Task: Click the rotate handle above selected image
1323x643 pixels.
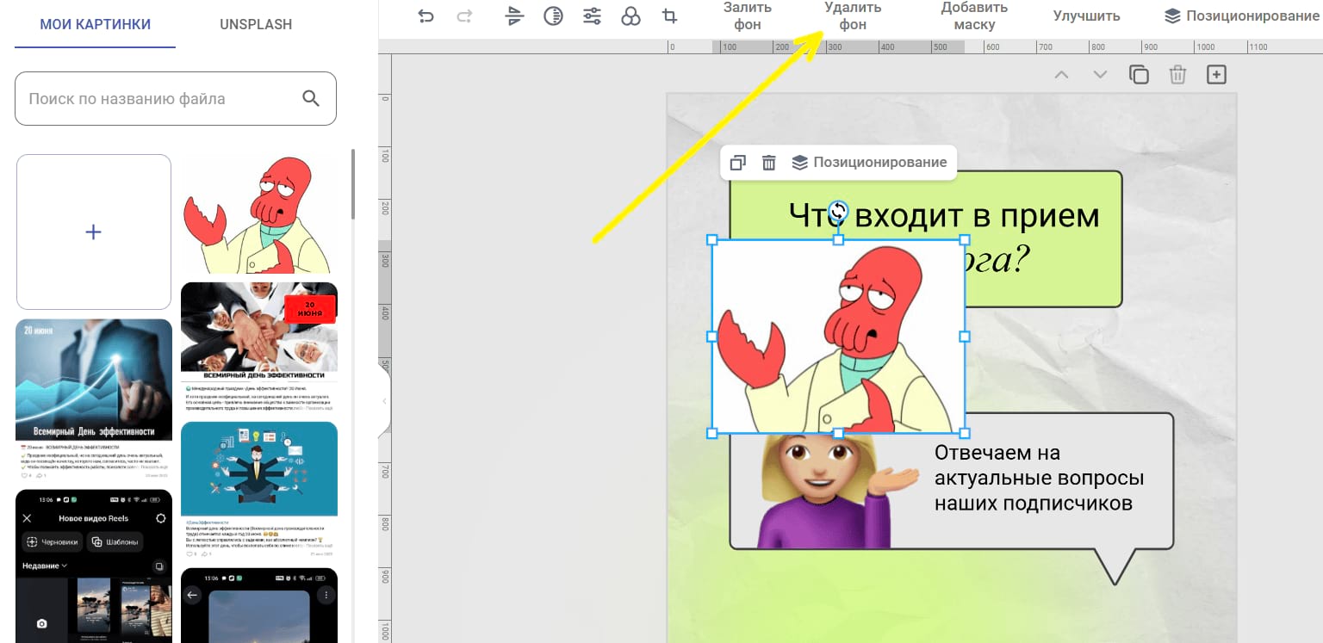Action: coord(838,211)
